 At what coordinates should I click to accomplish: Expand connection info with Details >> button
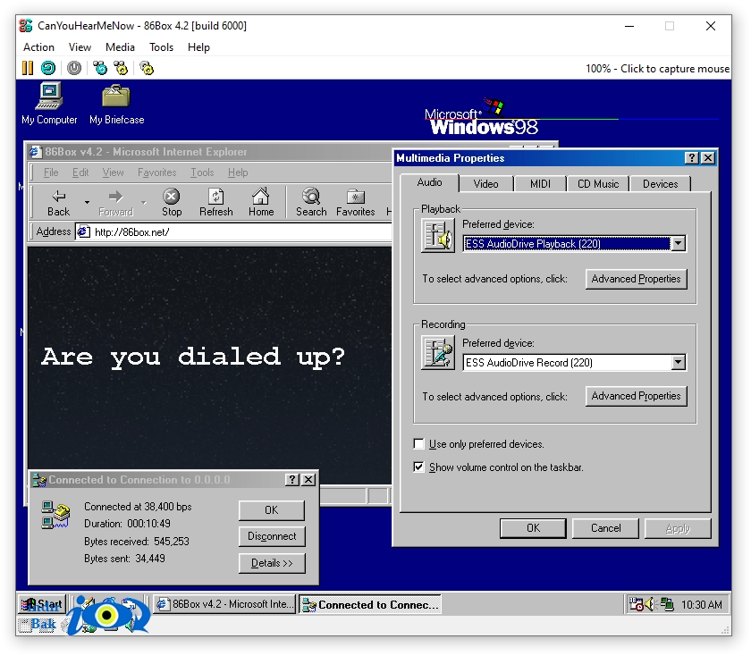[272, 563]
